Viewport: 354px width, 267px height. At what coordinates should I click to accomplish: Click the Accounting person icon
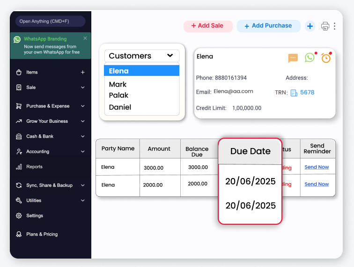point(19,152)
